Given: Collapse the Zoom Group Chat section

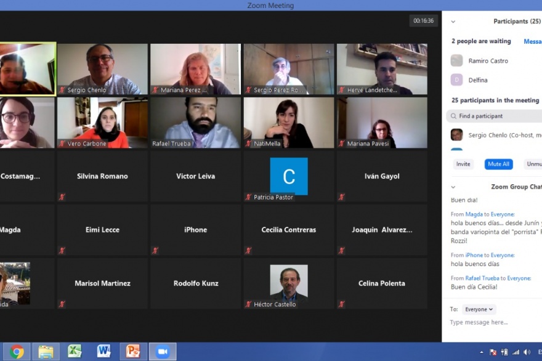Looking at the screenshot, I should pyautogui.click(x=453, y=187).
